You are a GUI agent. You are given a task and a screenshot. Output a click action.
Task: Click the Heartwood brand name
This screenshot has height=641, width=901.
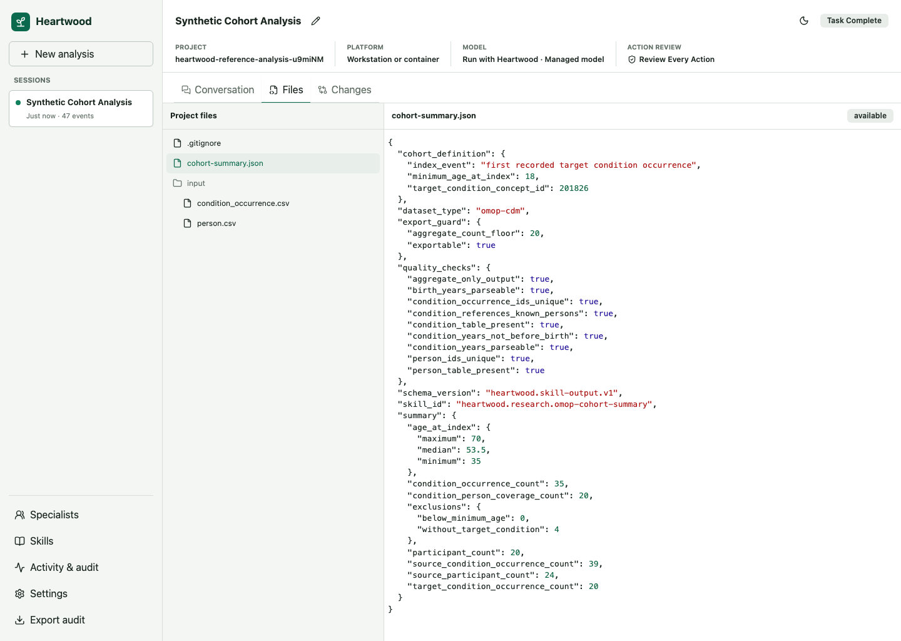click(64, 21)
